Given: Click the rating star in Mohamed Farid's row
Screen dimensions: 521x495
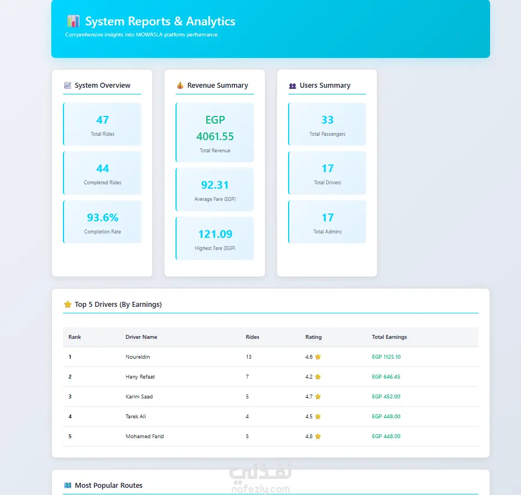Looking at the screenshot, I should pos(318,436).
